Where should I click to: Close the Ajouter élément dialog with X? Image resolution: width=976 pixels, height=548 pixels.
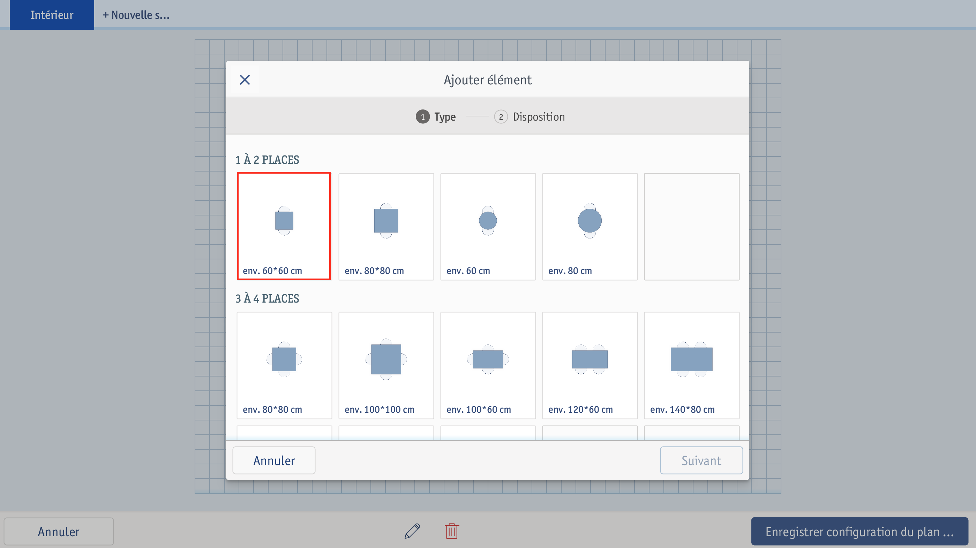[245, 79]
